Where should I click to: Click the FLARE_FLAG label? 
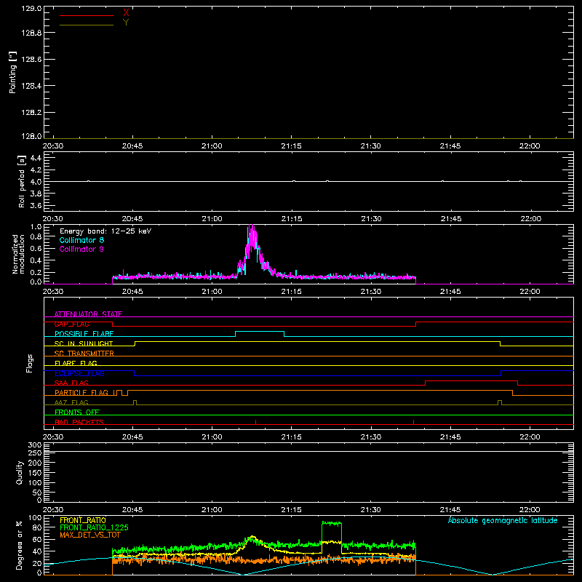(76, 363)
